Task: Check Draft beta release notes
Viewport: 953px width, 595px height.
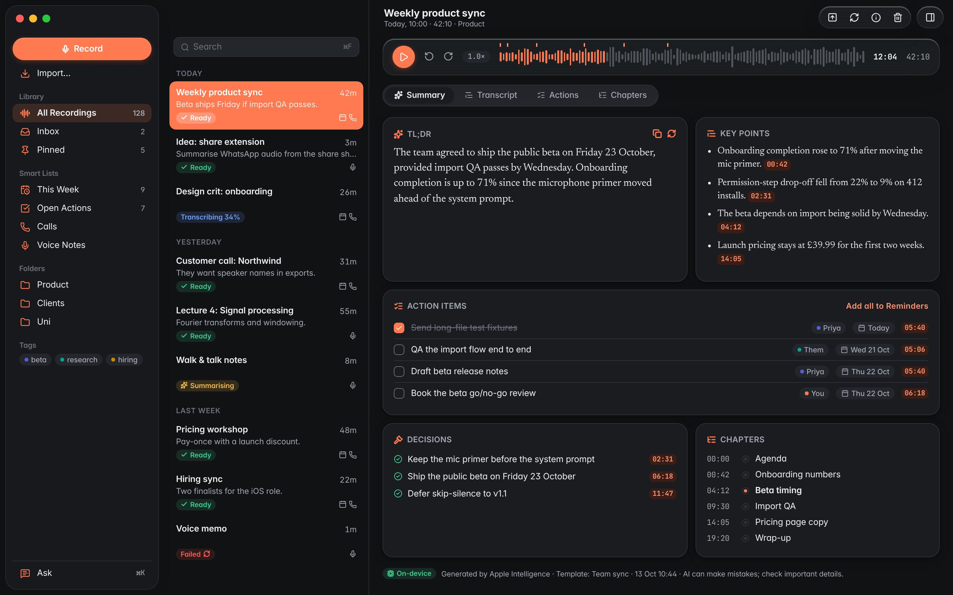Action: (399, 372)
